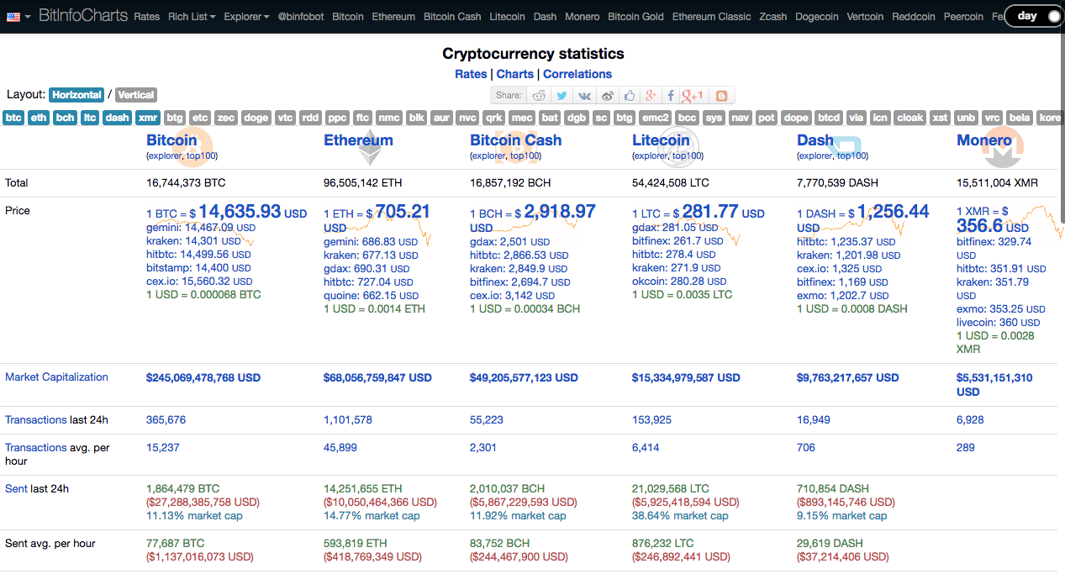Enable the doge coin tag
This screenshot has width=1065, height=574.
(x=256, y=118)
